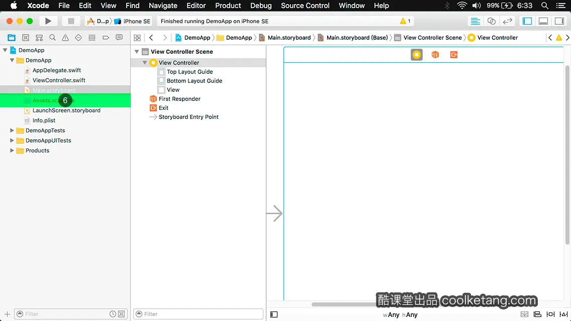
Task: Collapse the DemoApp project root
Action: click(x=5, y=50)
